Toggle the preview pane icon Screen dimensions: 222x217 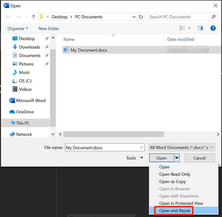pyautogui.click(x=200, y=28)
